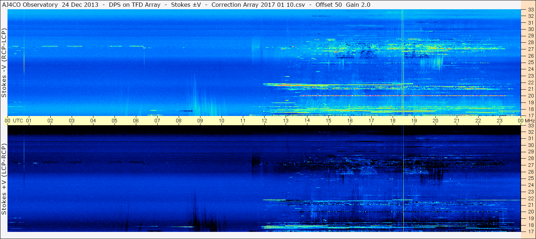Select the 02 hour tick label
This screenshot has width=536, height=239.
coord(50,121)
